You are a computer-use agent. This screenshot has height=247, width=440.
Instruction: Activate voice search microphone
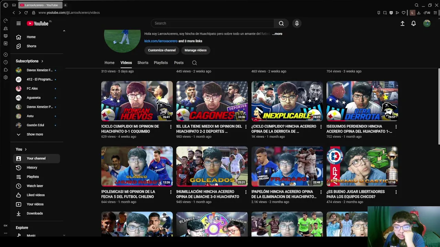(x=297, y=23)
